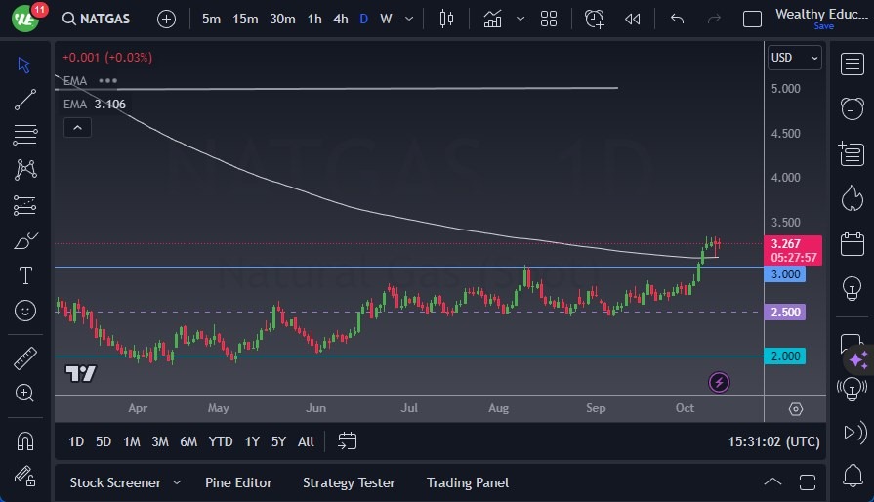
Task: Select the YTD date range button
Action: (x=221, y=441)
